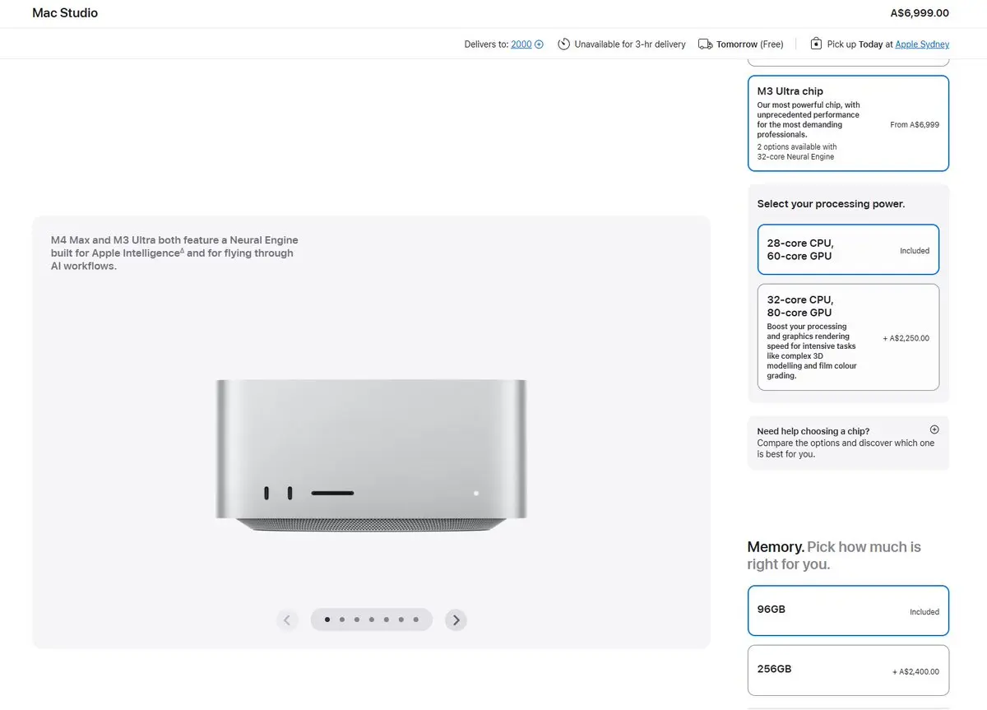Click 'Memory. Pick how much' heading
The width and height of the screenshot is (987, 710).
(834, 555)
